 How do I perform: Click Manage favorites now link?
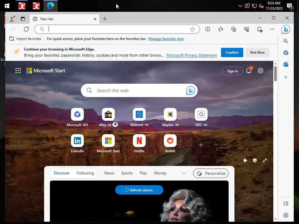pos(166,39)
